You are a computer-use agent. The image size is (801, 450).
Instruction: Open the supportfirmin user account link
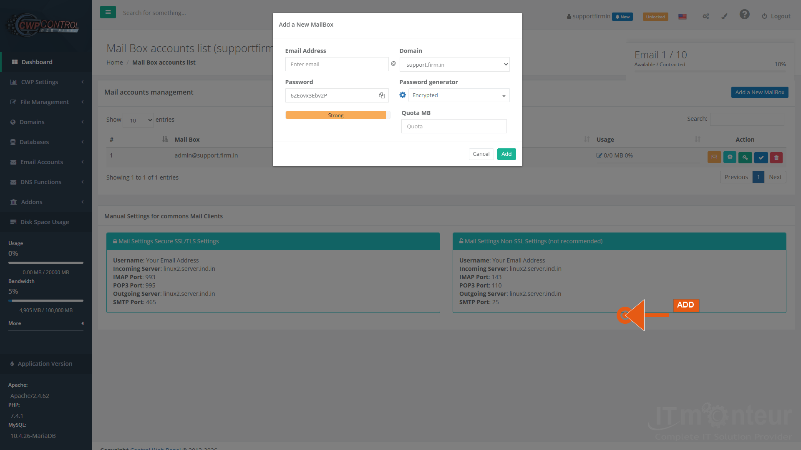pyautogui.click(x=588, y=16)
